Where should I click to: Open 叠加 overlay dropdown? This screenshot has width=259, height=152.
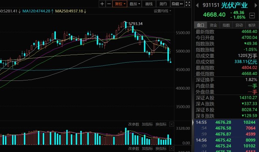click(x=135, y=4)
